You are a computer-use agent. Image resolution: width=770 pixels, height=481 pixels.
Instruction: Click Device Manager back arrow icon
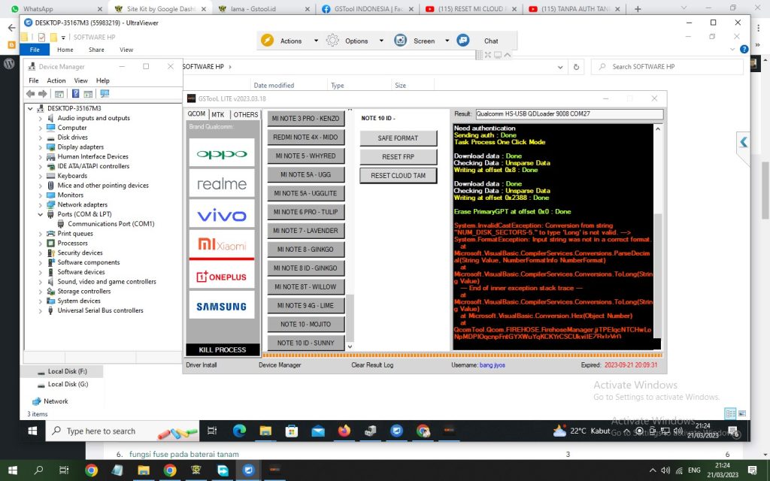tap(30, 93)
